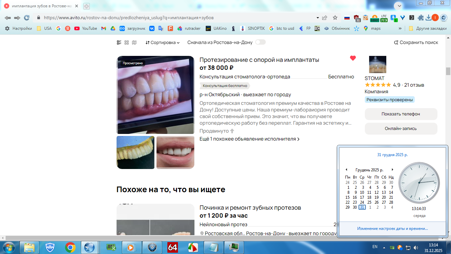
Task: Bookmark this page with the star icon
Action: click(x=335, y=18)
